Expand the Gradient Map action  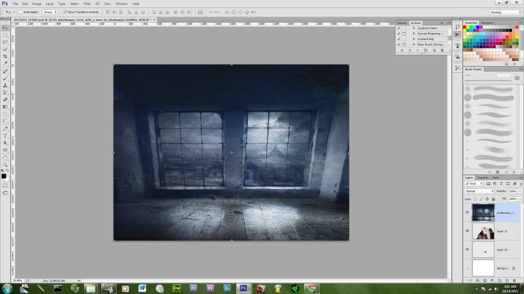(414, 39)
